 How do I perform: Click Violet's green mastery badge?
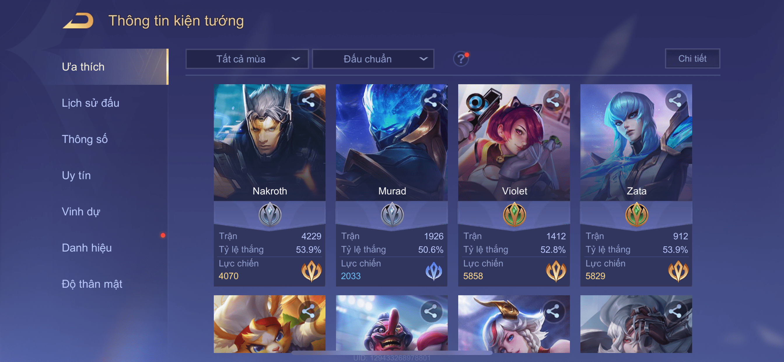point(514,215)
